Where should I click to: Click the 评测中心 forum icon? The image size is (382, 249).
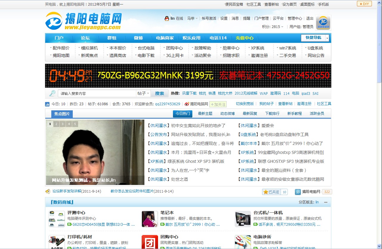coord(57,219)
